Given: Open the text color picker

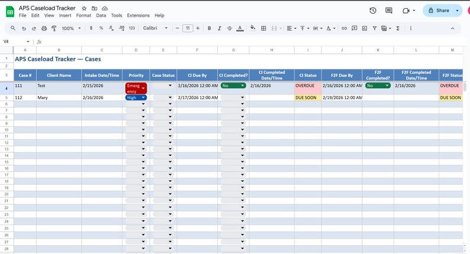Looking at the screenshot, I should [x=240, y=28].
